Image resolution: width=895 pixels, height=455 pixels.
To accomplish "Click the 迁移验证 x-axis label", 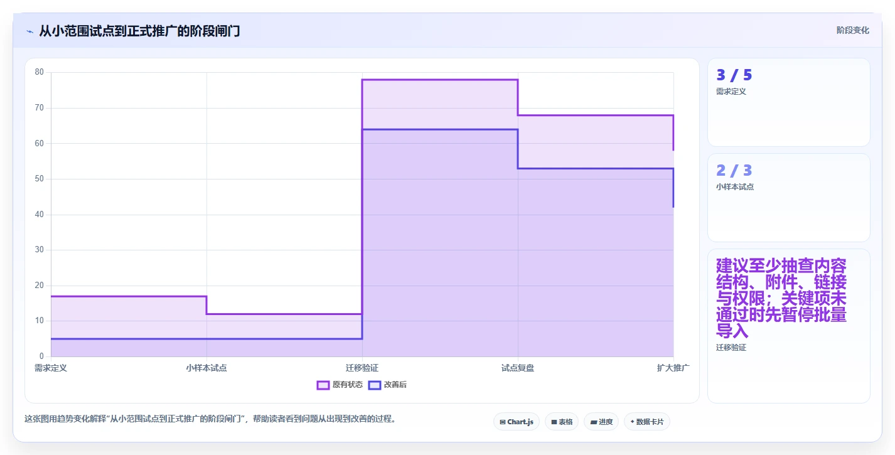I will [362, 368].
